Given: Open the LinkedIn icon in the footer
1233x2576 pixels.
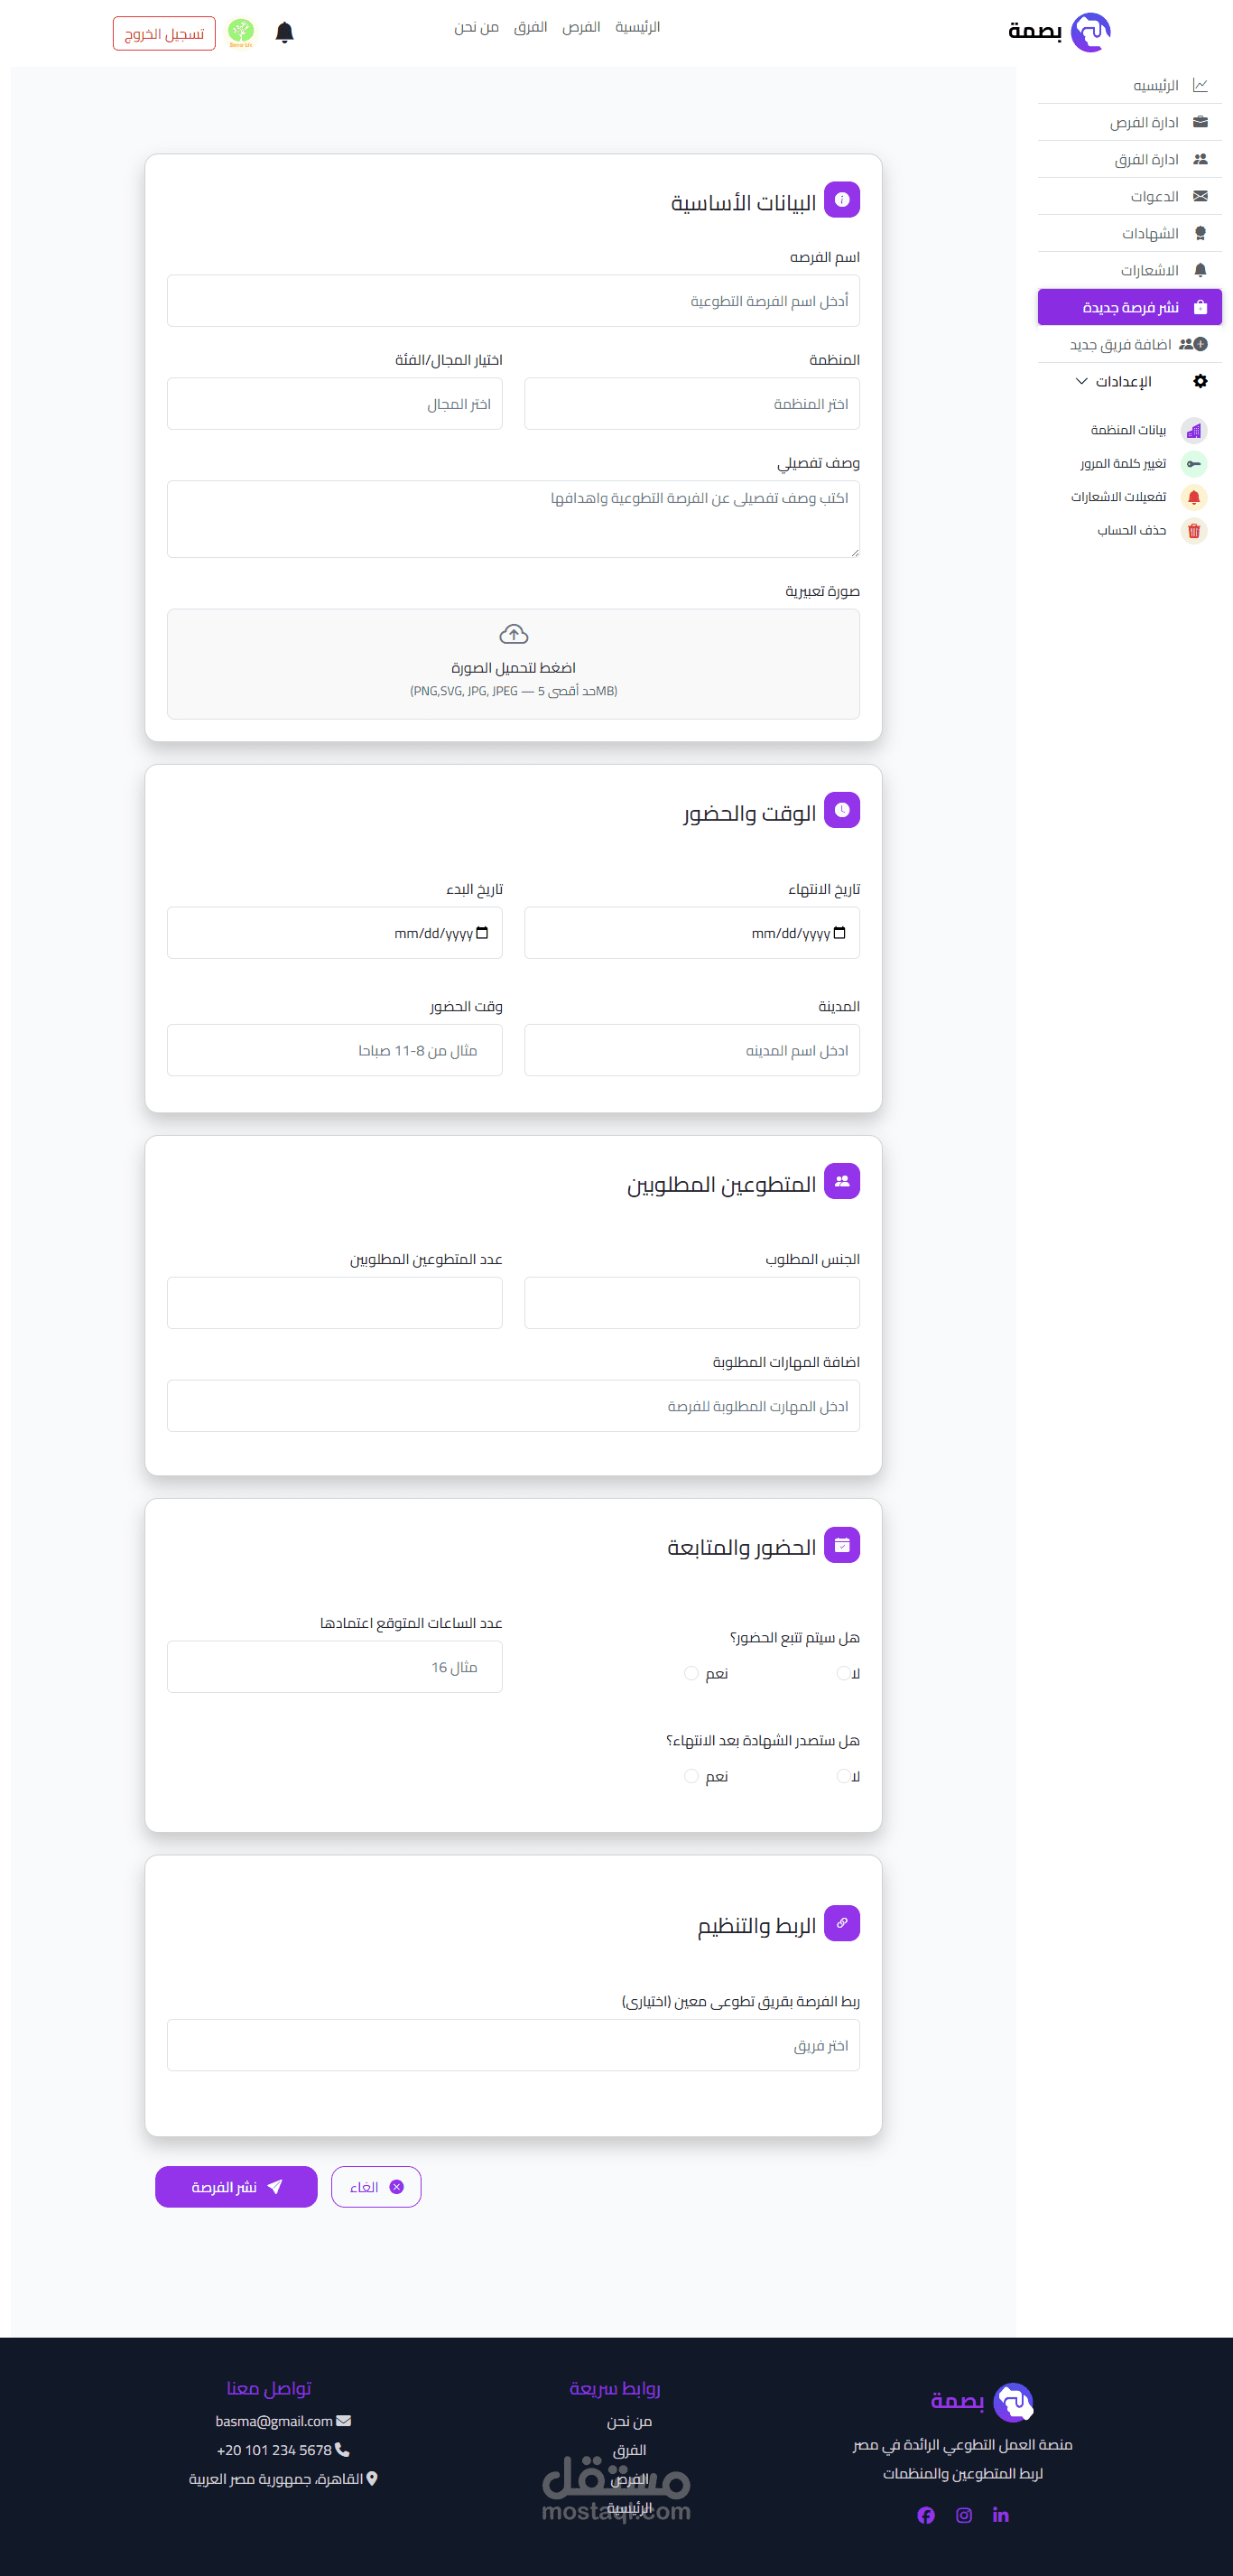Looking at the screenshot, I should point(1001,2515).
